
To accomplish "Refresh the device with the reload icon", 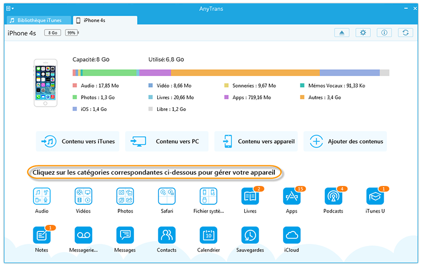I will pos(405,33).
